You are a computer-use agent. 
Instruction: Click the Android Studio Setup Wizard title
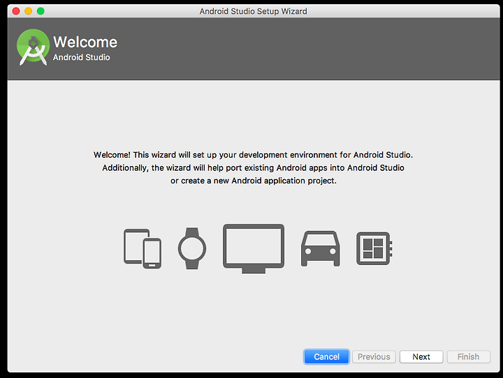[x=254, y=11]
